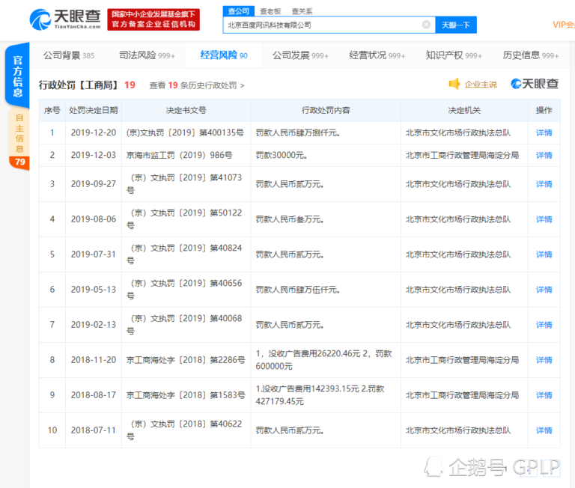
Task: Select the 自主信息 79 side tab
Action: [x=19, y=139]
